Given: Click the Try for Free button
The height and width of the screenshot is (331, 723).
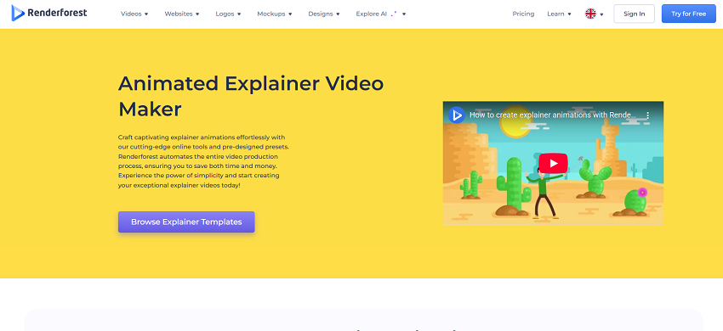Looking at the screenshot, I should (x=688, y=14).
